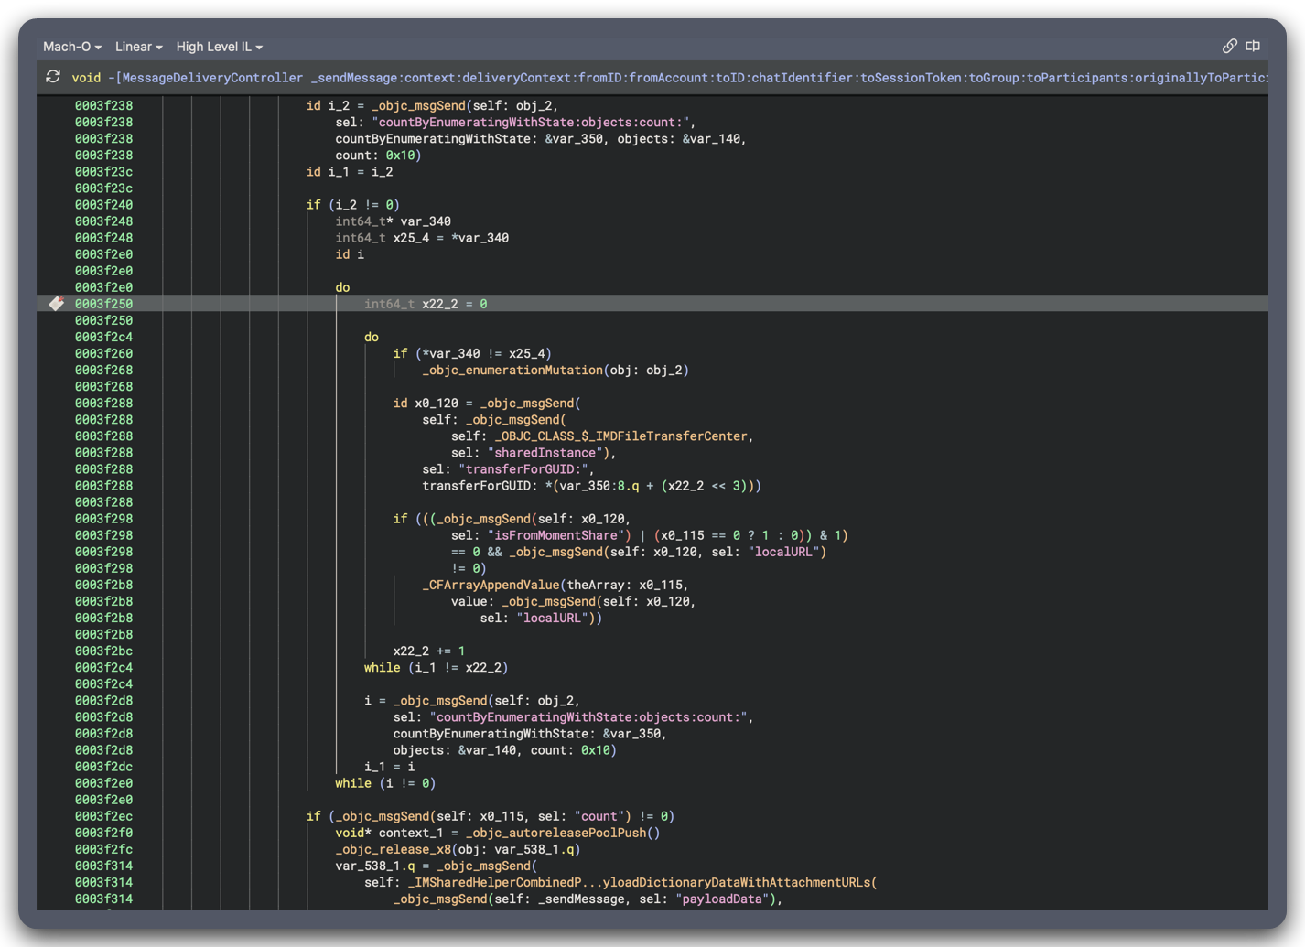
Task: Click _OBJC_CLASS_$_IMDFileTransferCenter symbol
Action: pyautogui.click(x=621, y=436)
